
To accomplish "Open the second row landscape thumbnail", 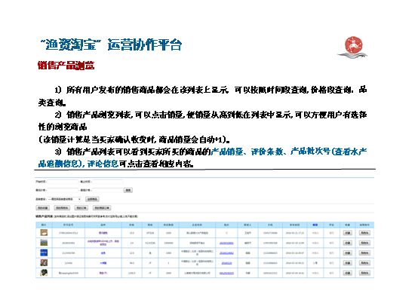I will (x=44, y=243).
